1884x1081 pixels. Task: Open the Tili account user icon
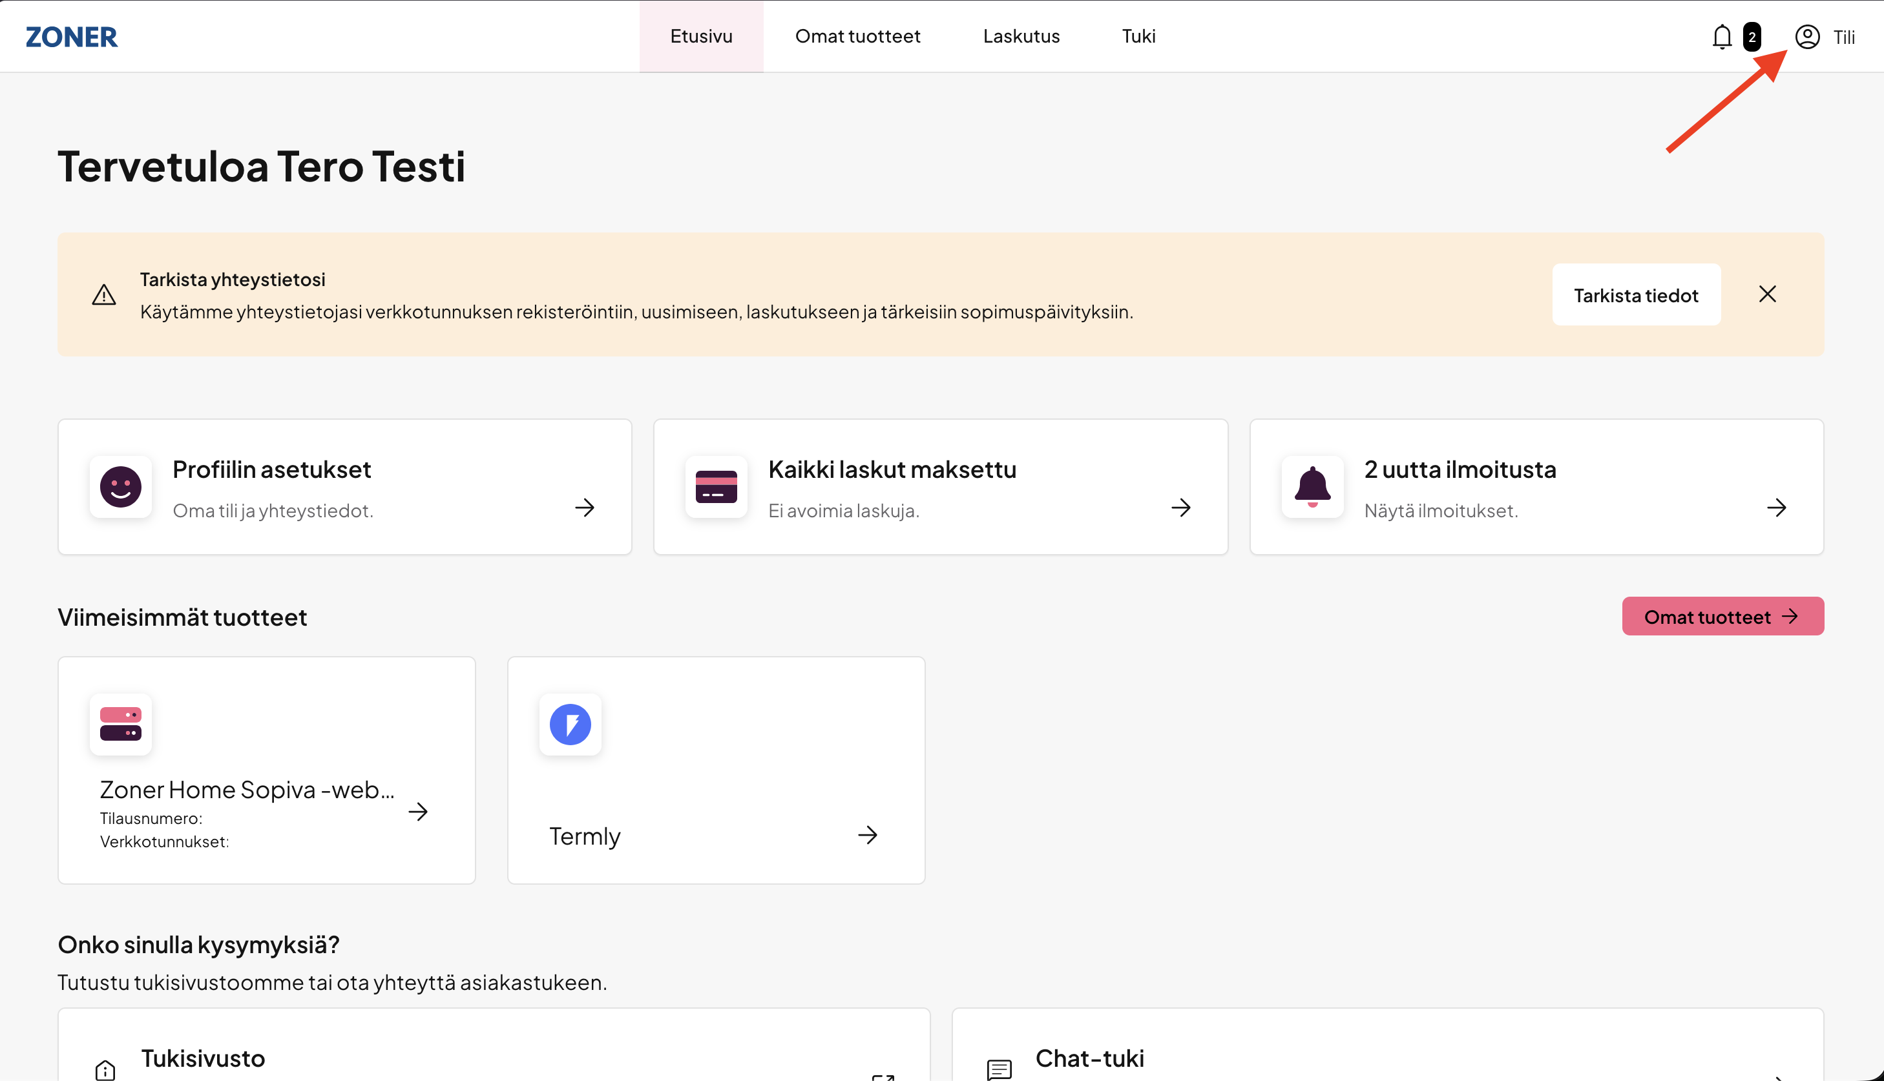tap(1806, 36)
